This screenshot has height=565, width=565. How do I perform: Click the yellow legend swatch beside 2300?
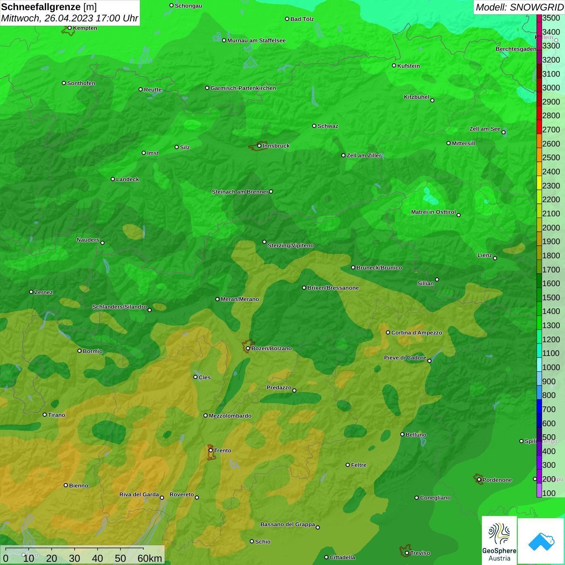(x=539, y=183)
